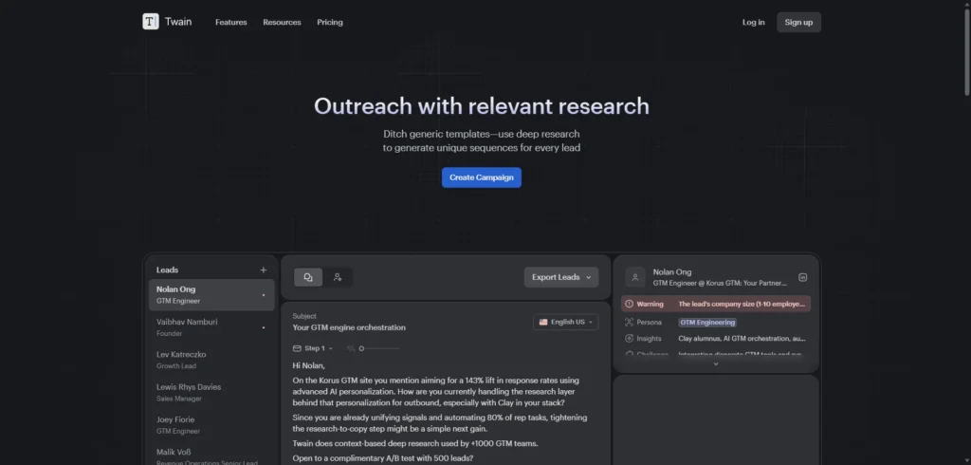Screen dimensions: 971x465
Task: Click the LinkedIn icon for Nolan Ong
Action: 802,277
